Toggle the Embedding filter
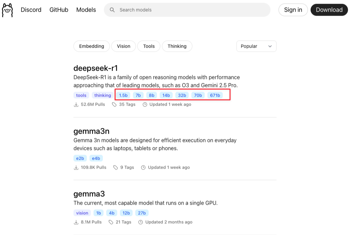 (92, 46)
